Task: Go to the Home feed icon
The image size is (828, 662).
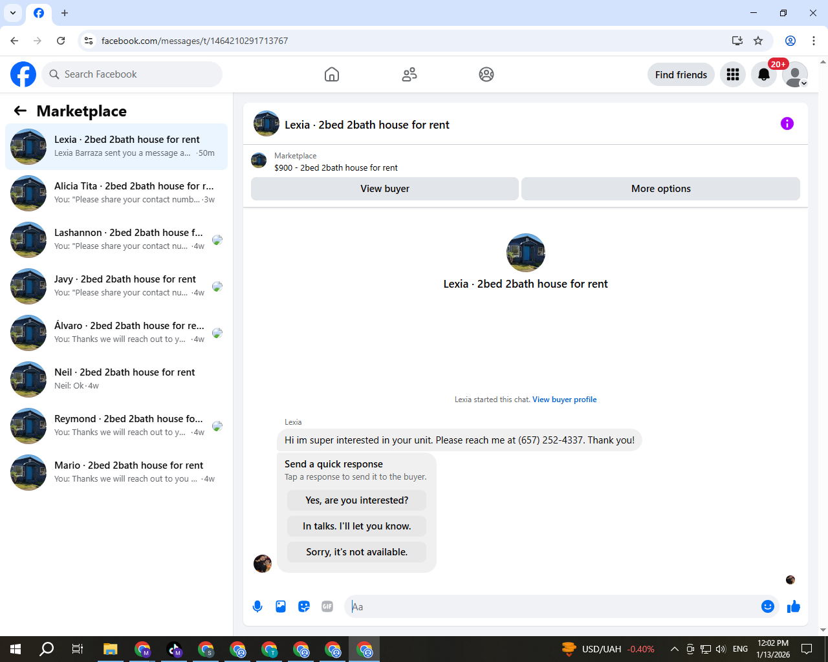Action: coord(332,74)
